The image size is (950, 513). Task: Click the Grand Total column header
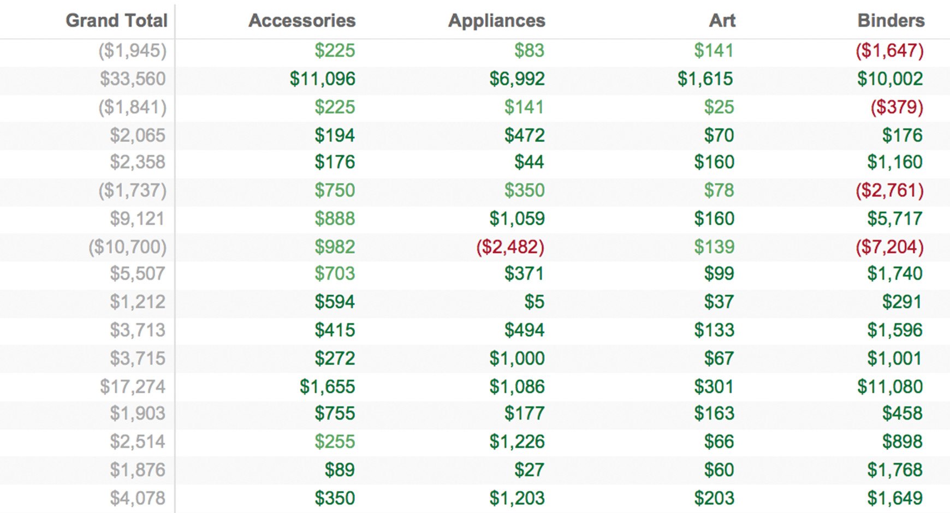[116, 21]
